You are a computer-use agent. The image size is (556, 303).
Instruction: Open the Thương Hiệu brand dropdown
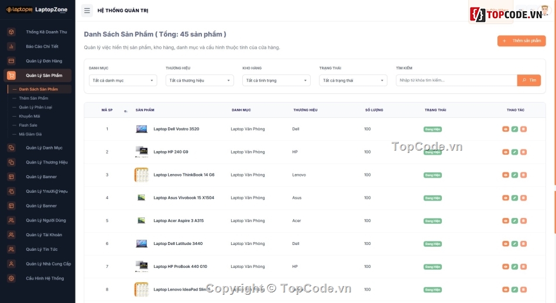point(200,80)
